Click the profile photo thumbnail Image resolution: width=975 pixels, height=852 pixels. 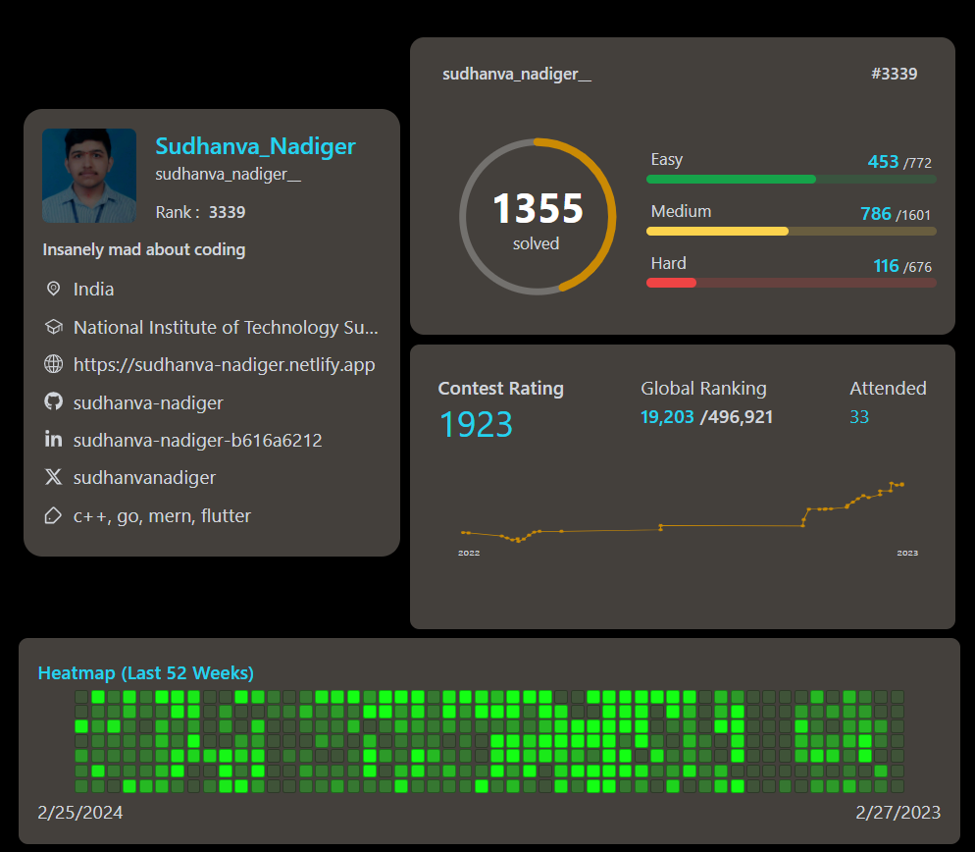[x=89, y=176]
